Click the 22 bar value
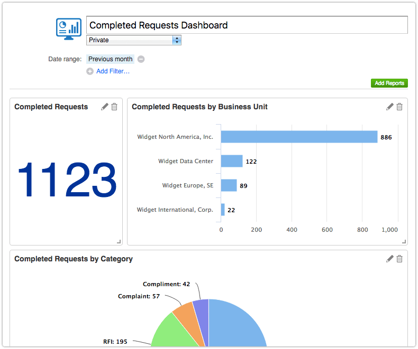This screenshot has height=349, width=418. (231, 210)
